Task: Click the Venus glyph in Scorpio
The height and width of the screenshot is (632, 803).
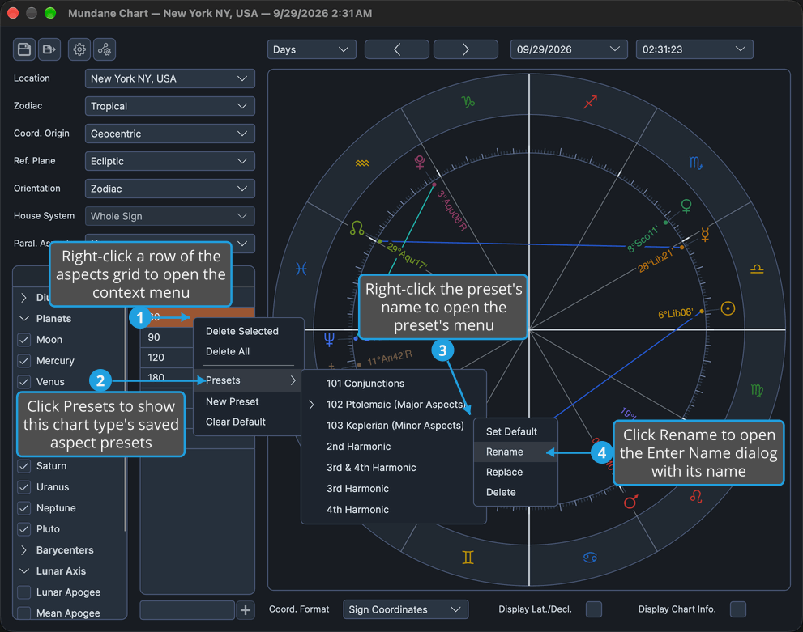Action: pos(686,206)
